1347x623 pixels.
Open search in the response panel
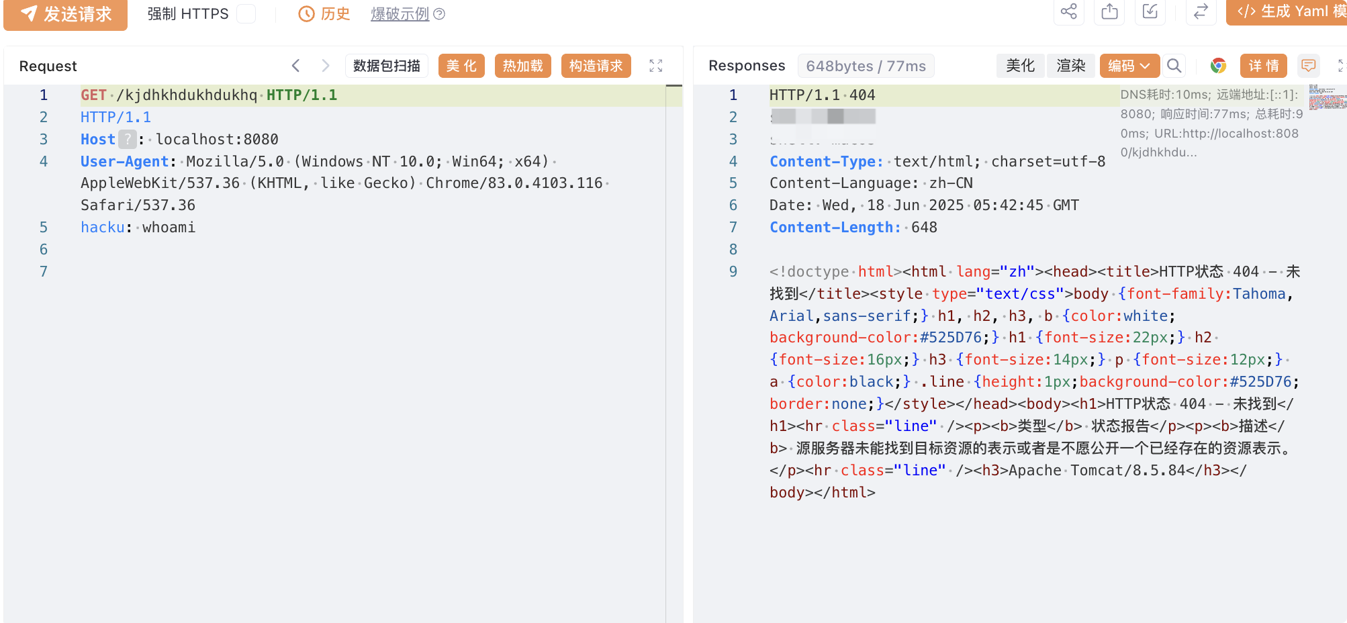tap(1174, 66)
